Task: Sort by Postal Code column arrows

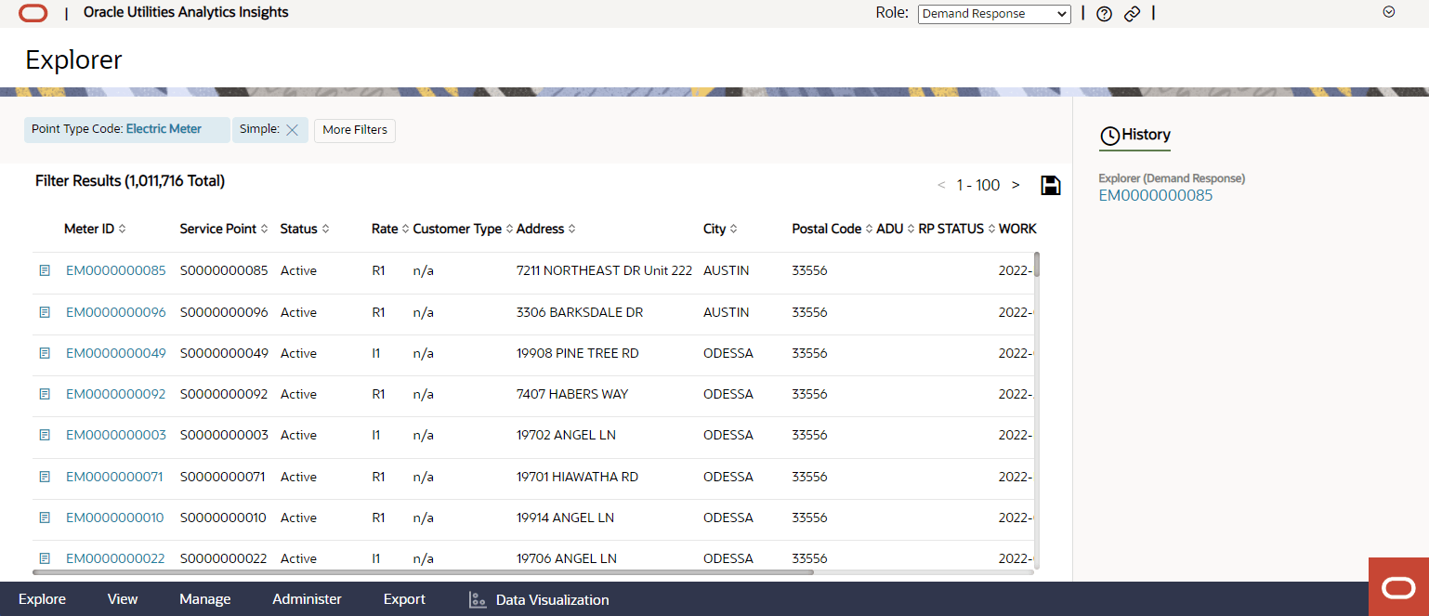Action: [870, 229]
